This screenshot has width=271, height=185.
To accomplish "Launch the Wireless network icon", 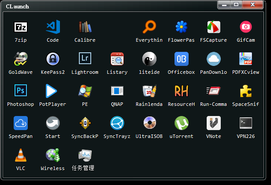I will tap(53, 155).
